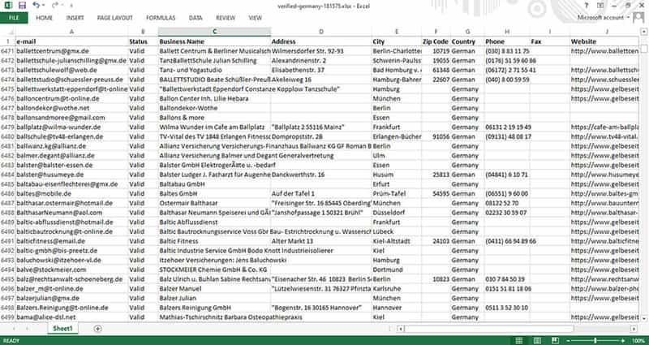Click the 'Website' header cell
This screenshot has width=649, height=345.
coord(604,41)
